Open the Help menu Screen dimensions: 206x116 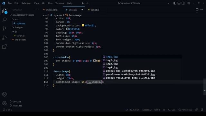click(70, 3)
